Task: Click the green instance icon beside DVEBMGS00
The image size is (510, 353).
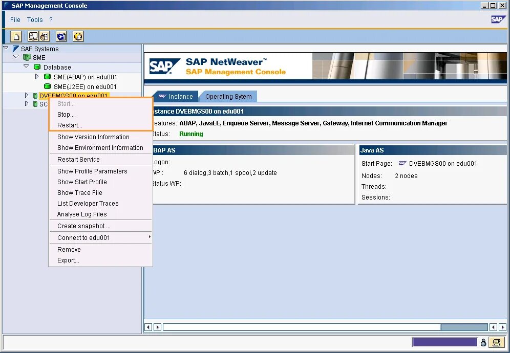Action: pyautogui.click(x=35, y=96)
